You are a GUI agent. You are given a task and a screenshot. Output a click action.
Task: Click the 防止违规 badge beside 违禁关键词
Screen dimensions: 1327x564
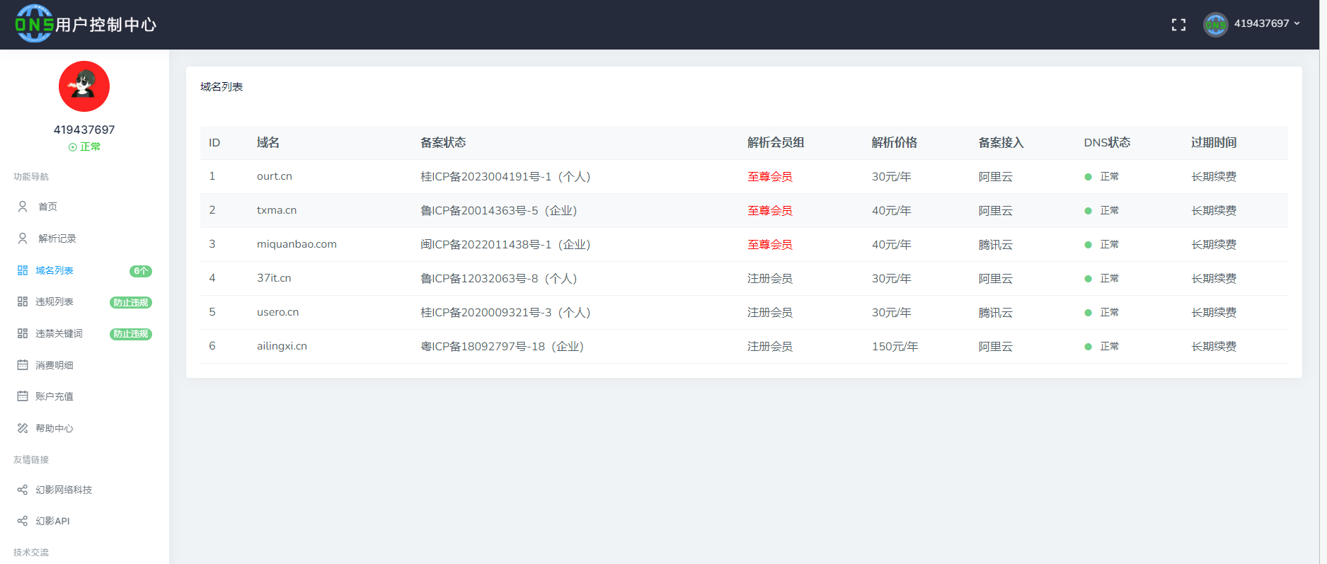[x=131, y=334]
